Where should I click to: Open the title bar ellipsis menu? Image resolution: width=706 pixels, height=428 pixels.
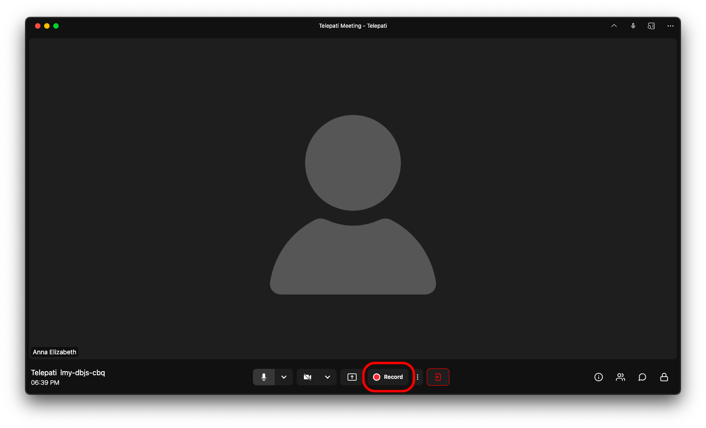[671, 26]
